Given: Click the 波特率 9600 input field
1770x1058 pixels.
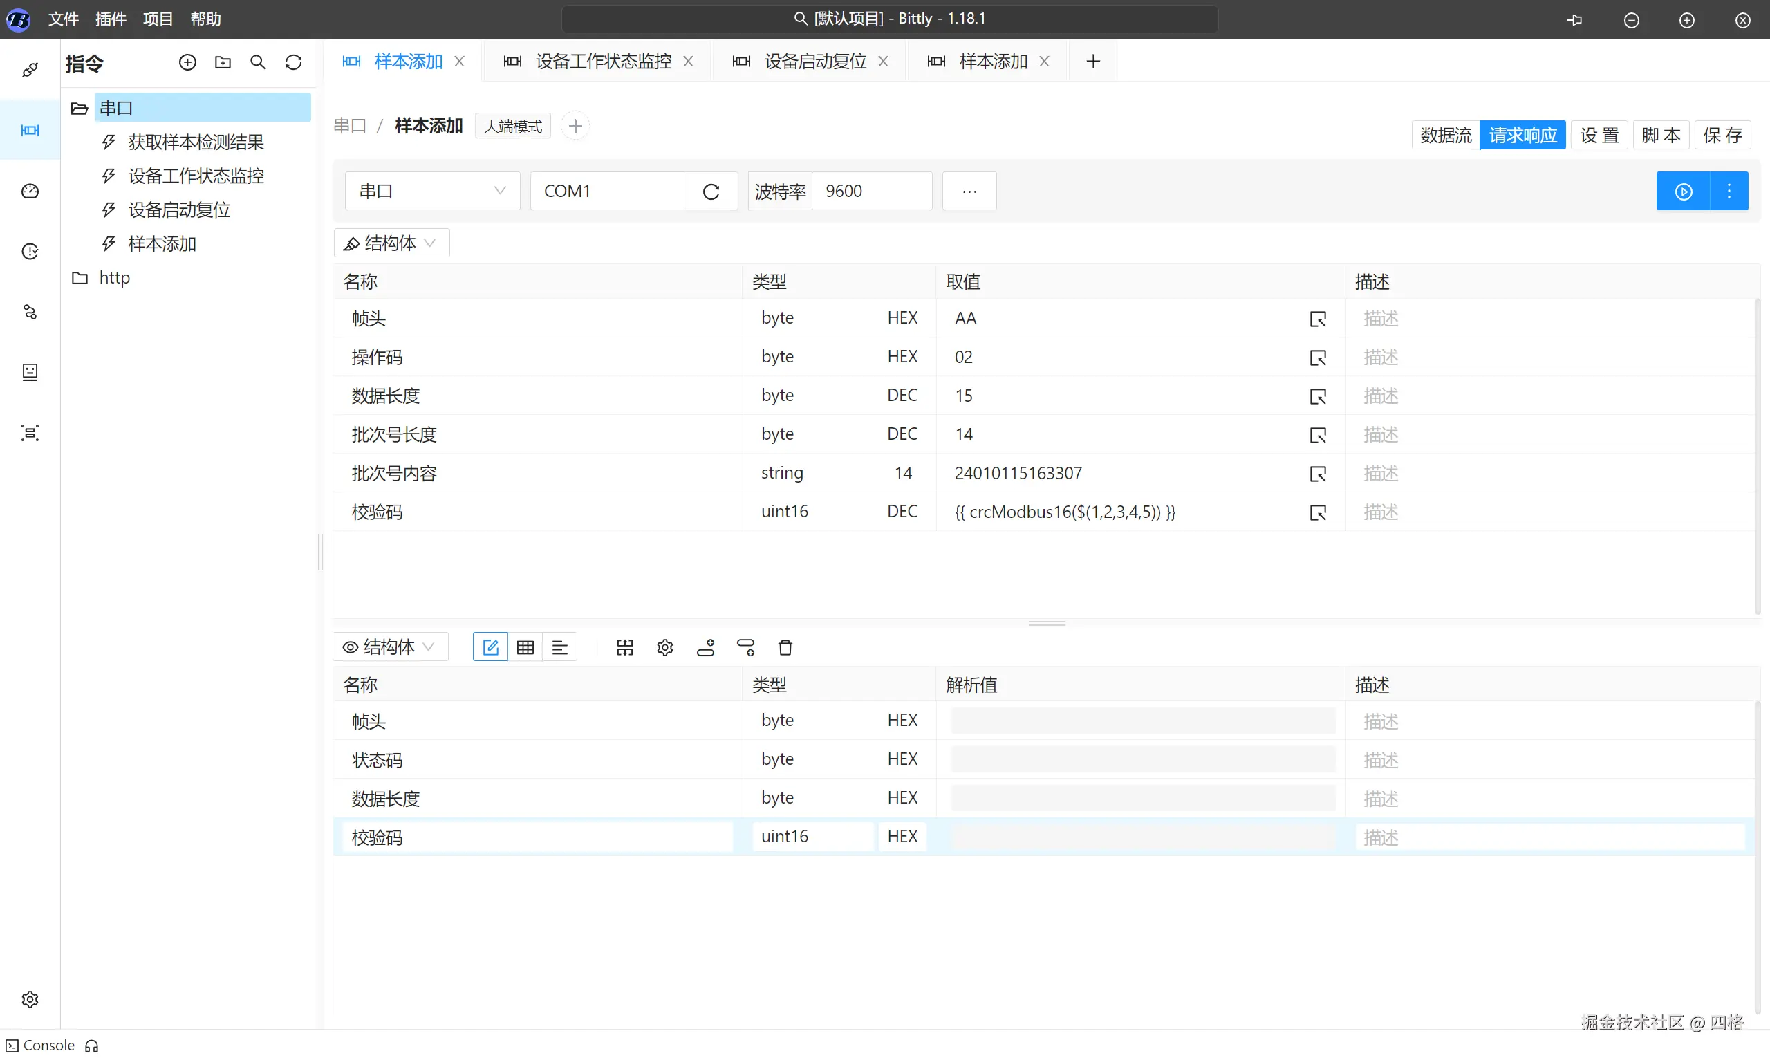Looking at the screenshot, I should coord(871,191).
